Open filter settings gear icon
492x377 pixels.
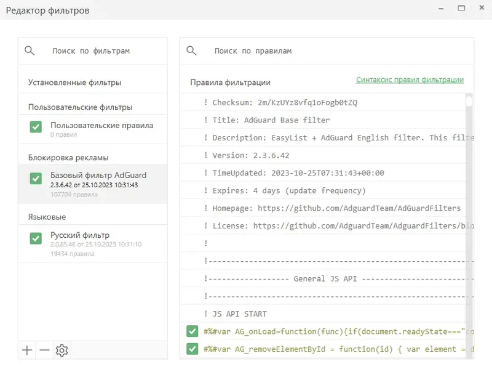pos(61,351)
